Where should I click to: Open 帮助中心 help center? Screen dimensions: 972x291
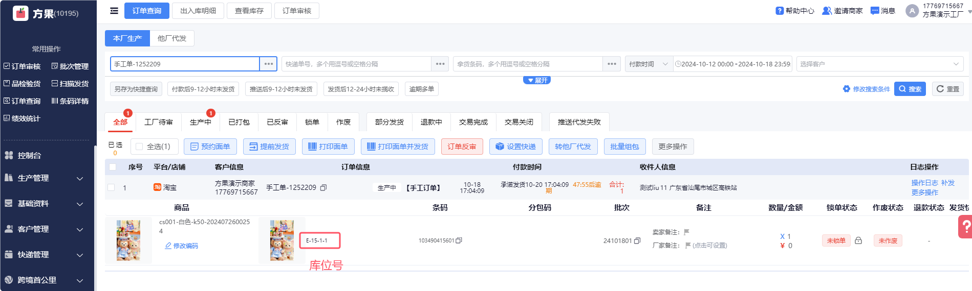(794, 11)
